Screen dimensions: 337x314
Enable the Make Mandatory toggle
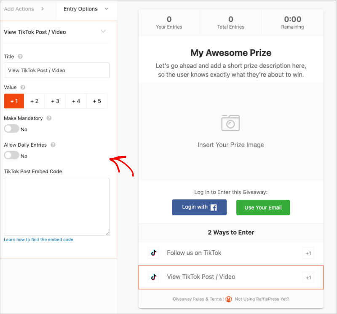pos(11,129)
